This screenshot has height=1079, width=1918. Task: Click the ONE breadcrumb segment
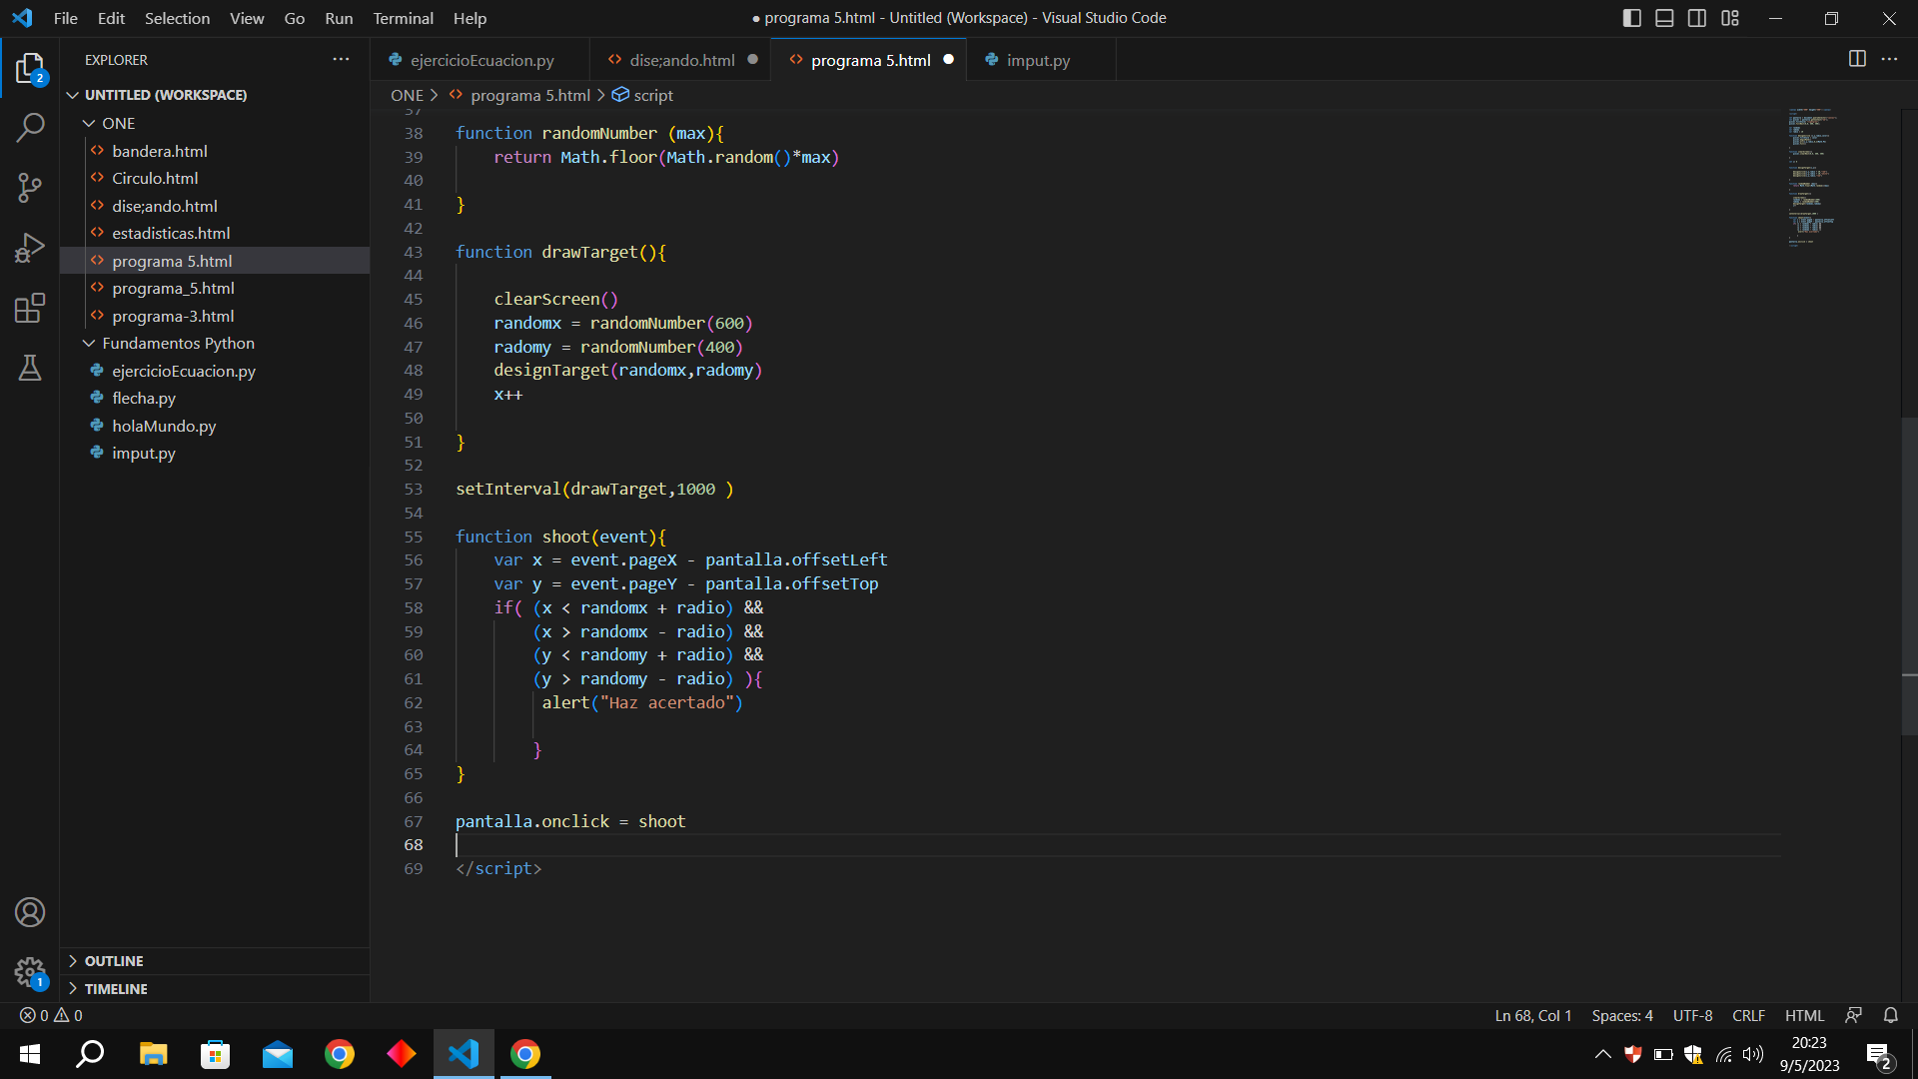[x=407, y=95]
